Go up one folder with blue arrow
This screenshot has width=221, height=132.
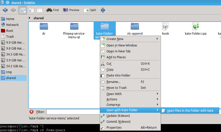(x=103, y=10)
